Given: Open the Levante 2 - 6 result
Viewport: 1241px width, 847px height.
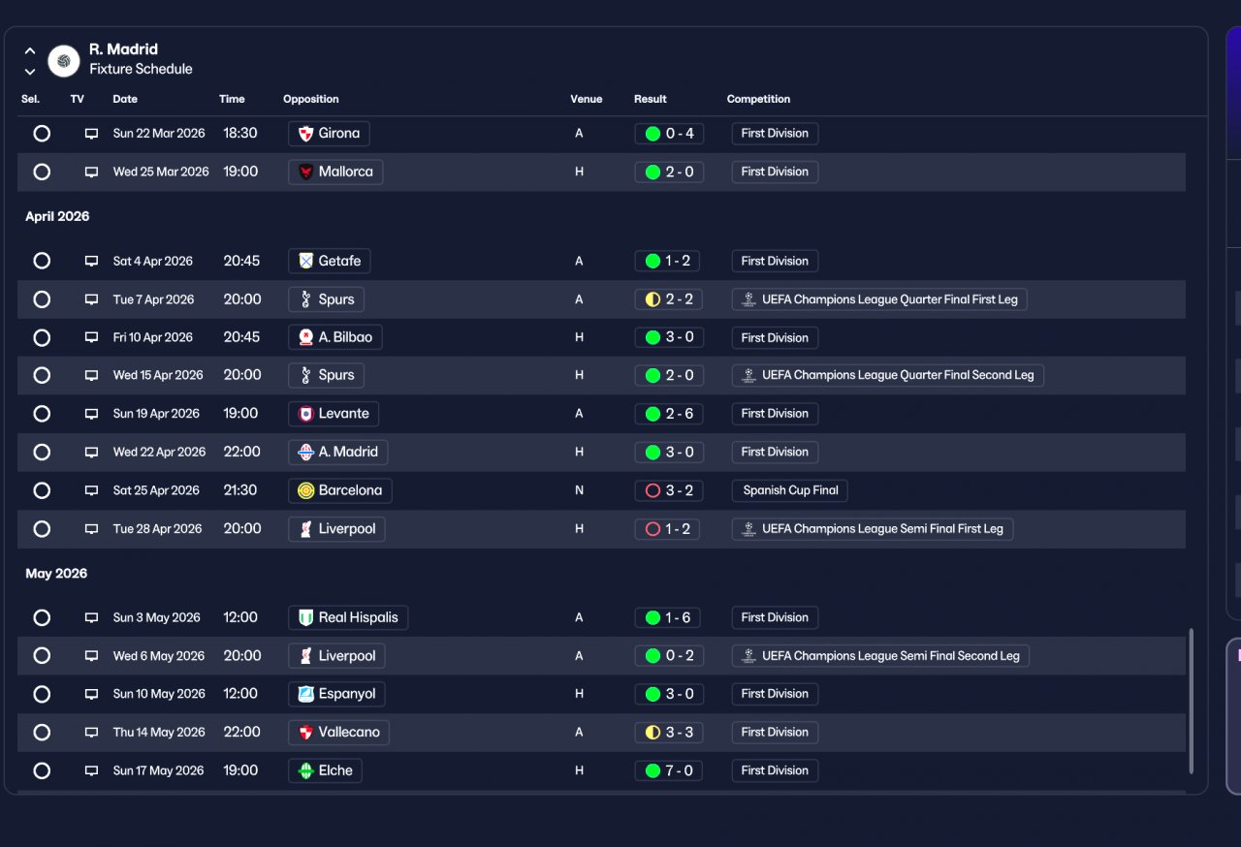Looking at the screenshot, I should click(x=667, y=414).
